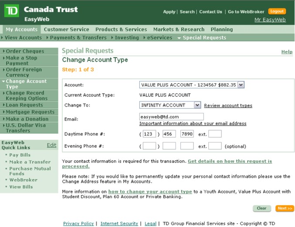Click Daytime Phone prefix field 456
The image size is (295, 227).
pos(169,134)
